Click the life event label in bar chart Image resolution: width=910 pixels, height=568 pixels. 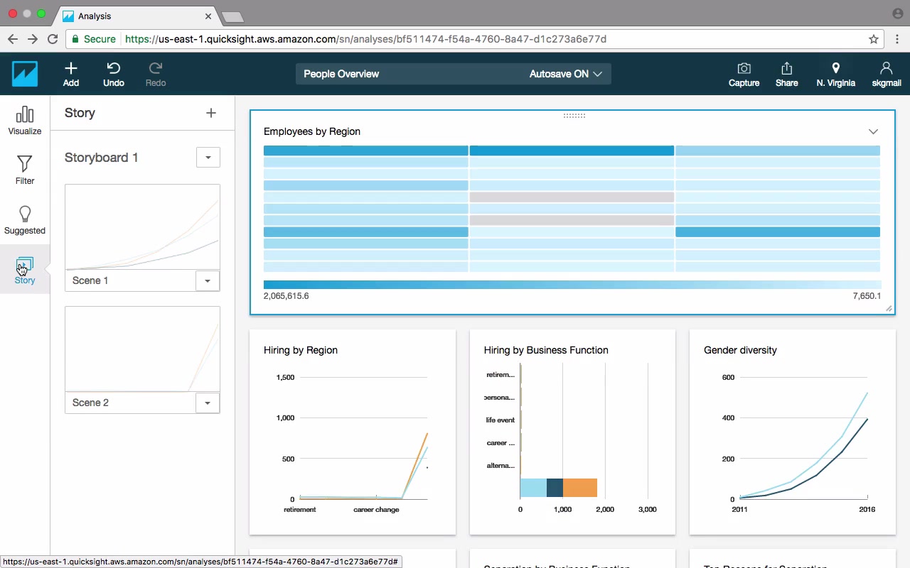(x=500, y=420)
